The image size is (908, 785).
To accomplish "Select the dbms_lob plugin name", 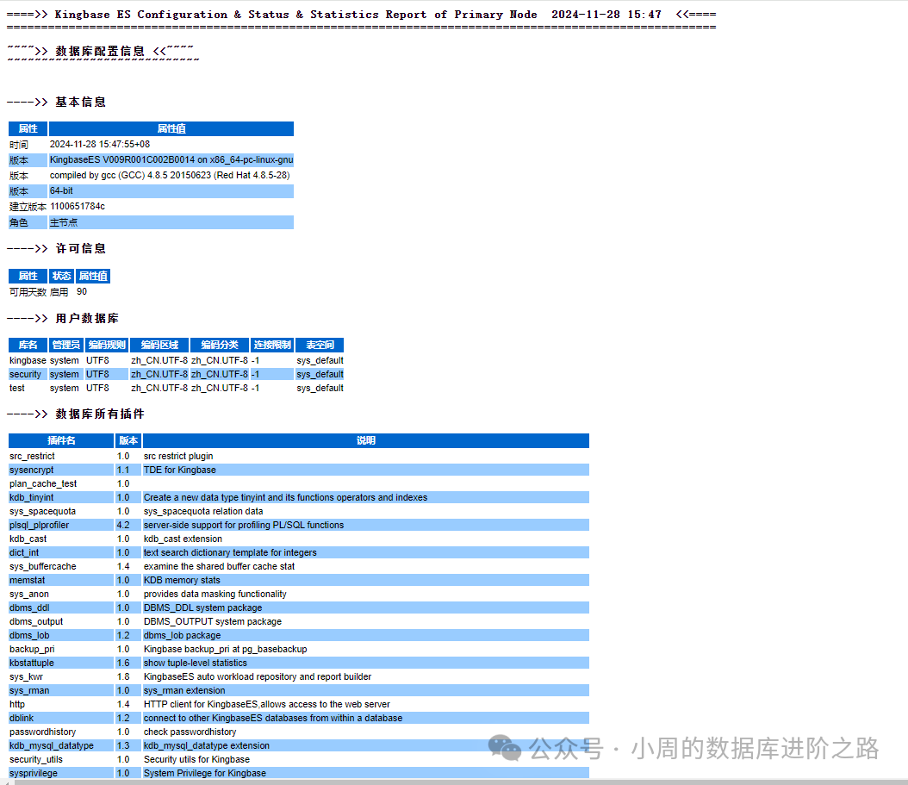I will tap(29, 636).
